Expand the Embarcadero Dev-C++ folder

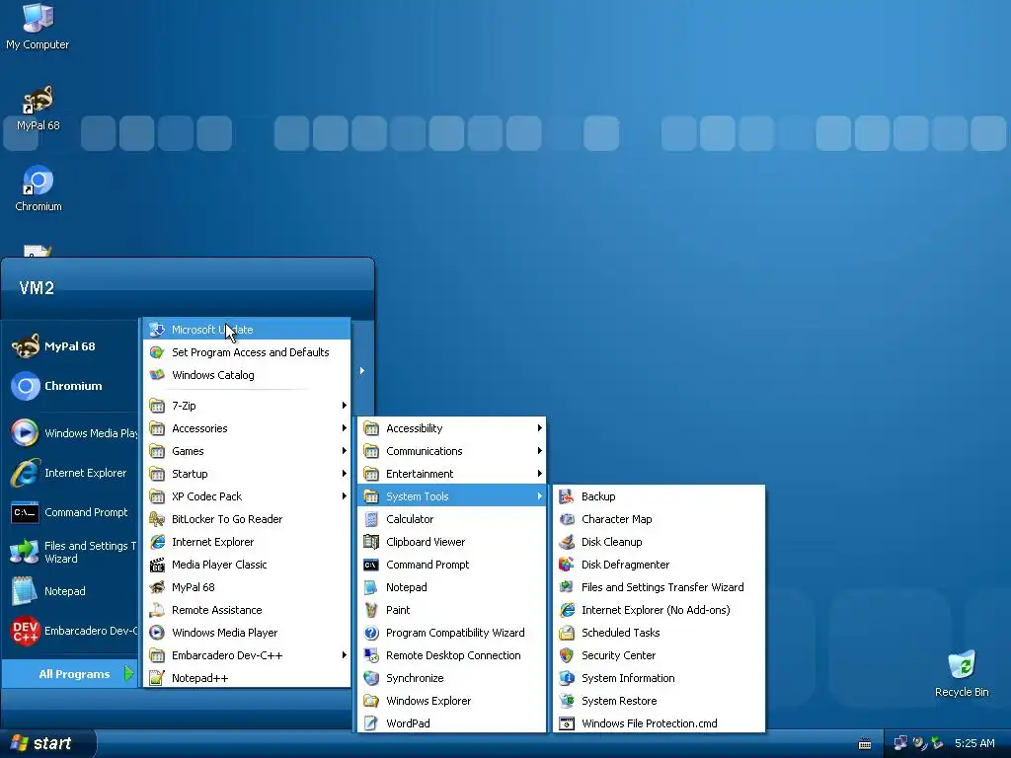[247, 655]
